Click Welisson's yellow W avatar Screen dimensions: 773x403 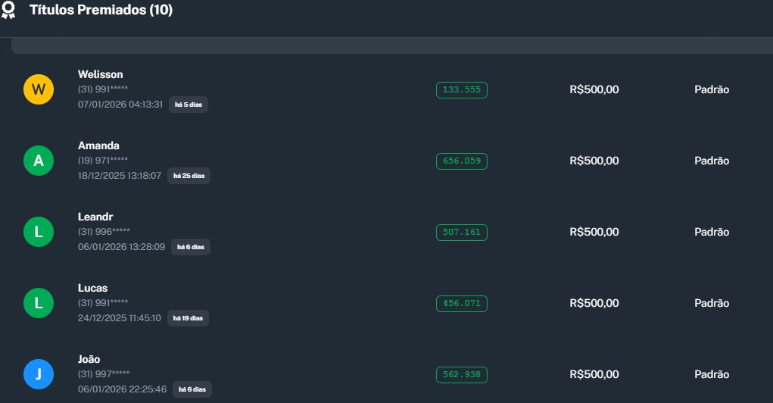pyautogui.click(x=39, y=89)
